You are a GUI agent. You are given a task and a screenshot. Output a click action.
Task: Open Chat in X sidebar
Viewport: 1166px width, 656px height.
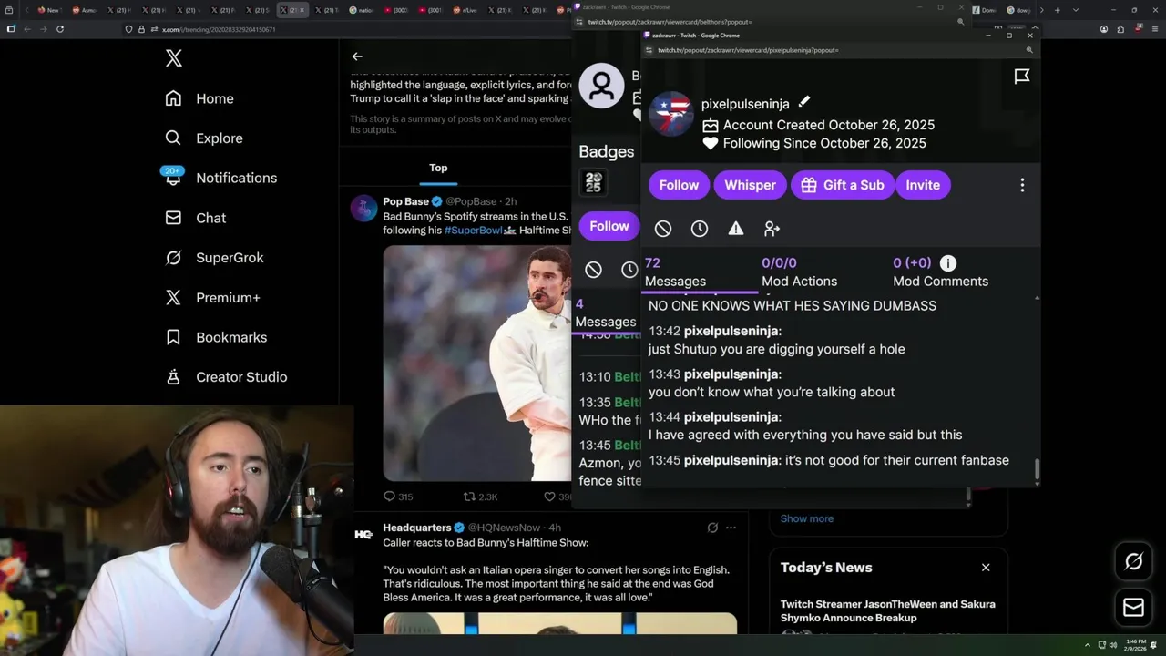[195, 218]
